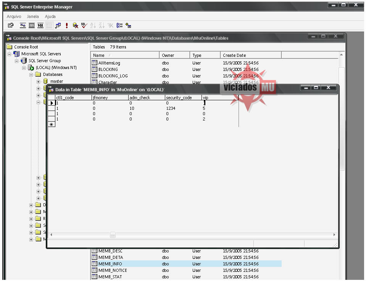
Task: Show the diagram pane
Action: click(23, 26)
